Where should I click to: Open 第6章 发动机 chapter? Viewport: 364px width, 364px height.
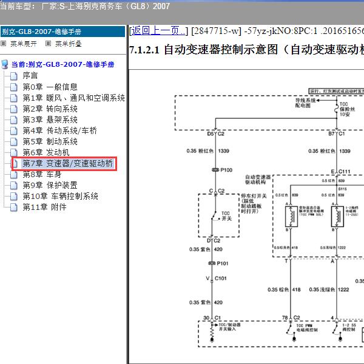pos(46,152)
